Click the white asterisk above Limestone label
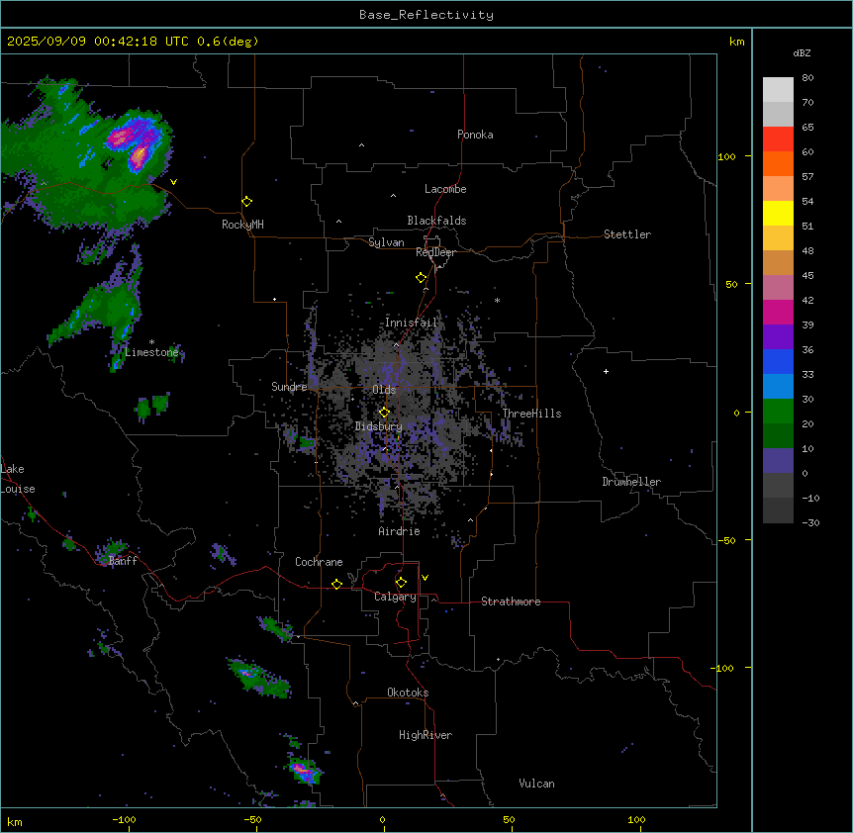 tap(151, 342)
